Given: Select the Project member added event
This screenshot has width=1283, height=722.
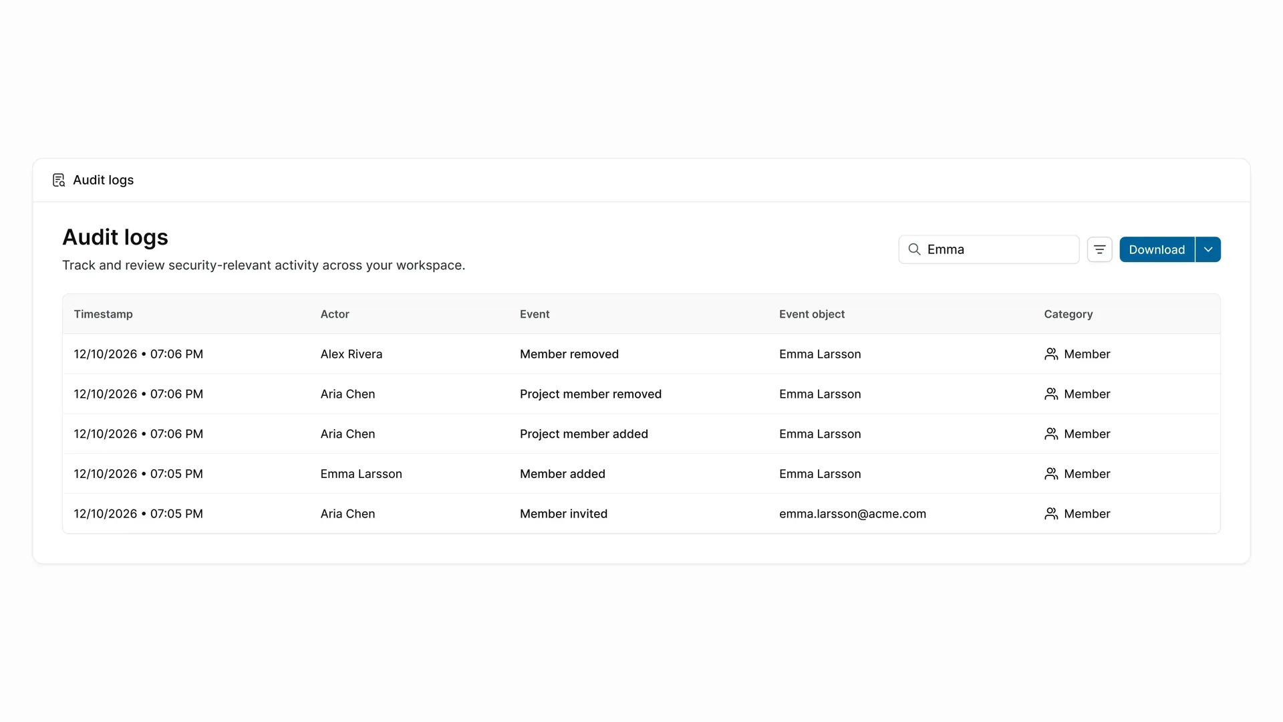Looking at the screenshot, I should pyautogui.click(x=584, y=434).
